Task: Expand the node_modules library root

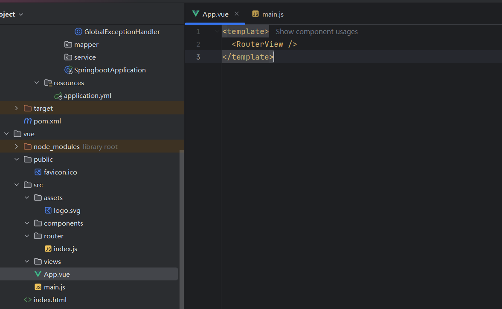Action: [16, 146]
